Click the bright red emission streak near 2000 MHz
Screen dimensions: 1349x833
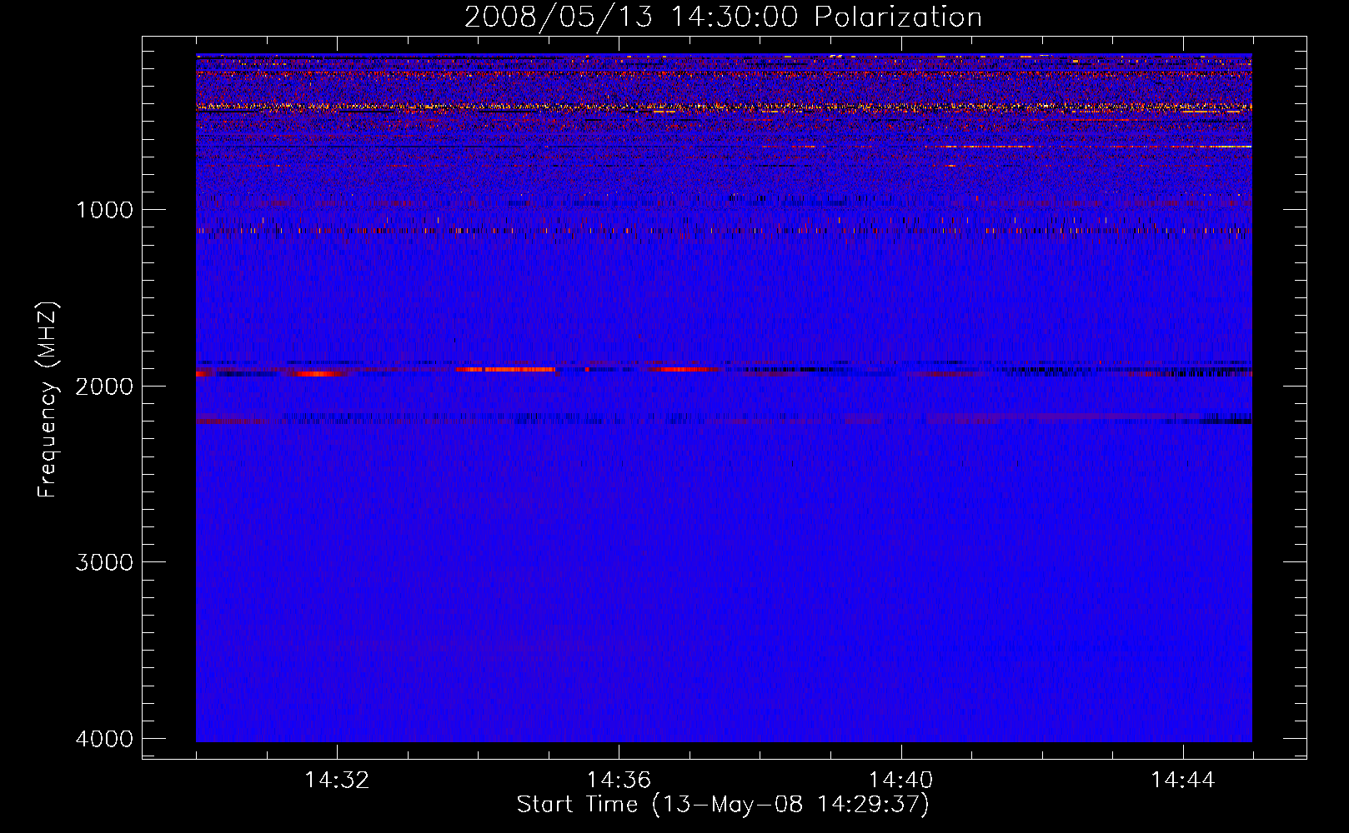tap(506, 369)
